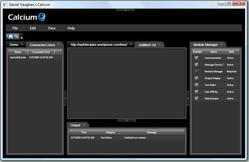
Task: Click the Save All toolbar icon
Action: click(x=16, y=36)
